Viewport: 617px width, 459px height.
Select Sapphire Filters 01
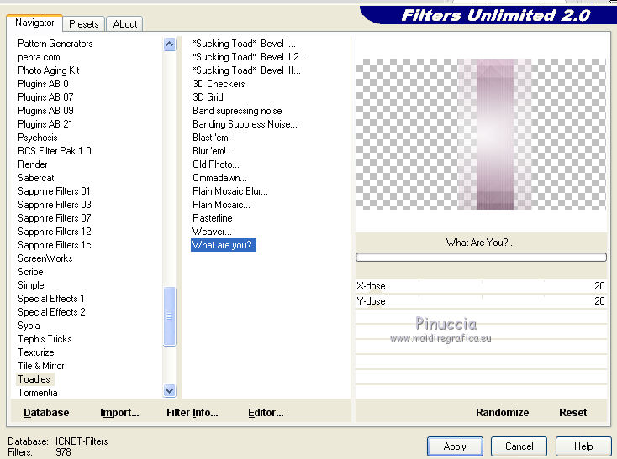click(54, 191)
